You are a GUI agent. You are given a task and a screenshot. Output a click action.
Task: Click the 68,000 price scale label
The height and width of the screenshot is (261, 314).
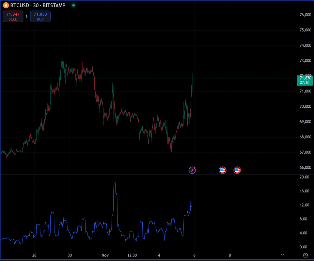pyautogui.click(x=305, y=137)
